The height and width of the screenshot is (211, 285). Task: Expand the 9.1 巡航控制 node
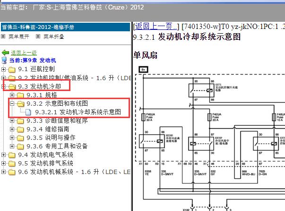pyautogui.click(x=3, y=69)
